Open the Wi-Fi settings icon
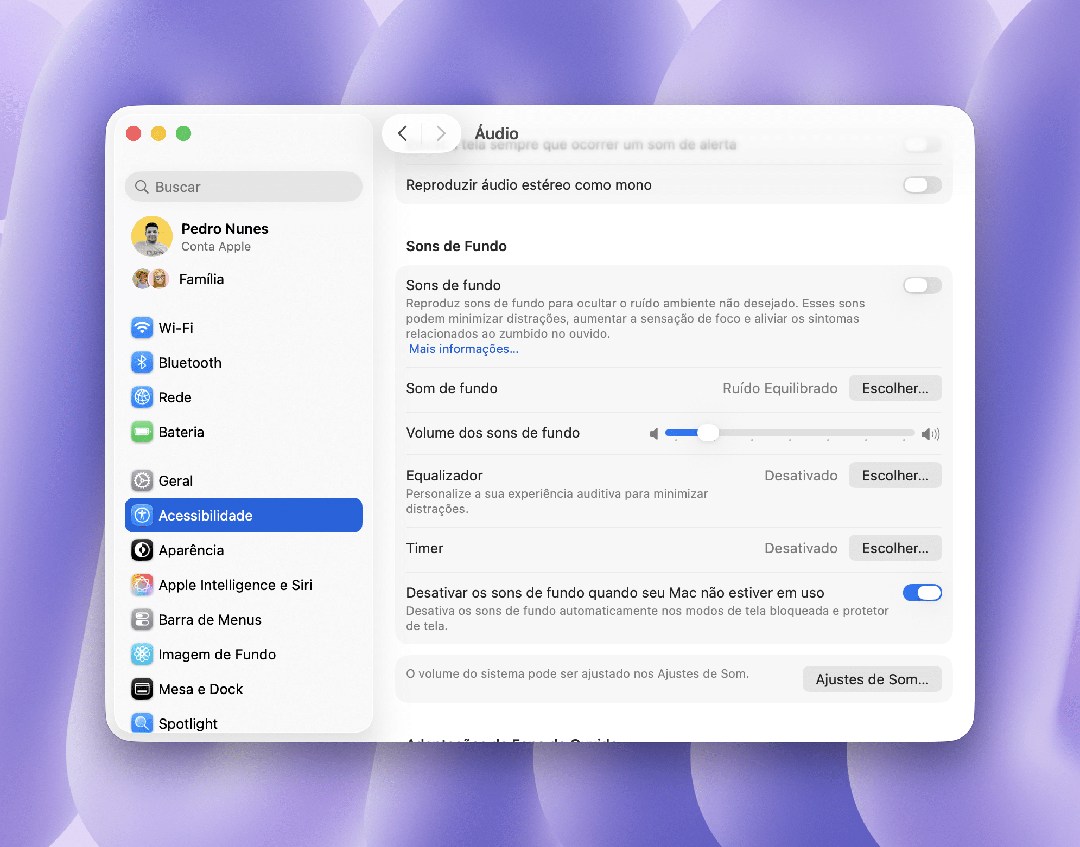The height and width of the screenshot is (847, 1080). 142,328
